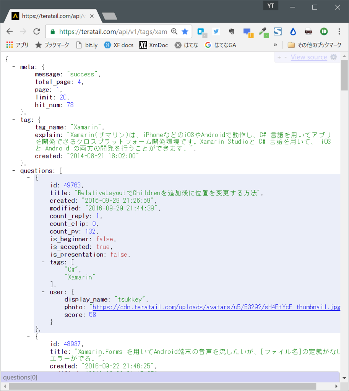Viewport: 349px width, 391px height.
Task: Open the はてな bookmark
Action: click(186, 45)
